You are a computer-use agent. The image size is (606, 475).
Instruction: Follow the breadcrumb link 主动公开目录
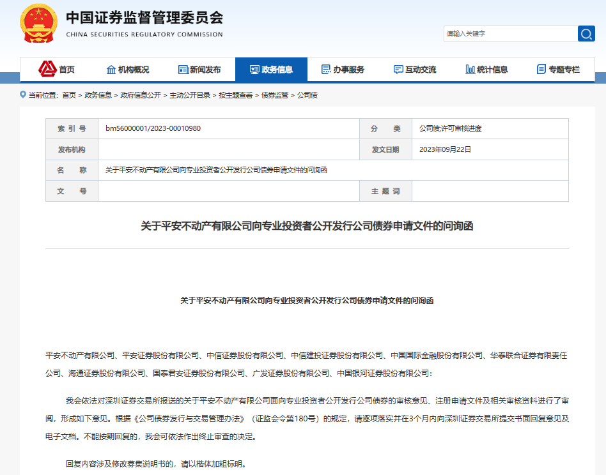[190, 95]
